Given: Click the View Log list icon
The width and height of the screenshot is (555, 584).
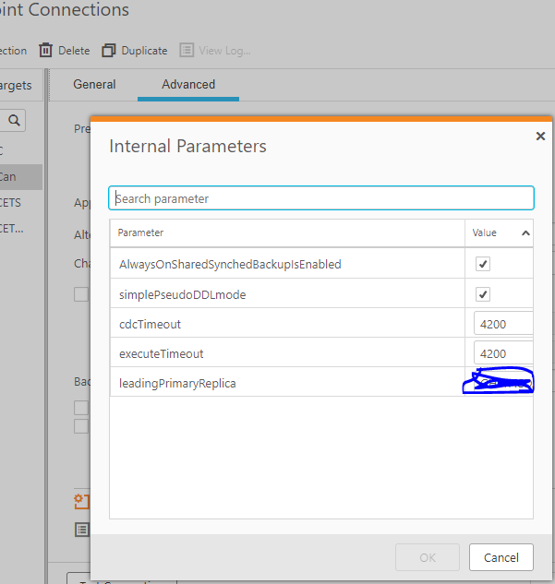Looking at the screenshot, I should point(187,50).
